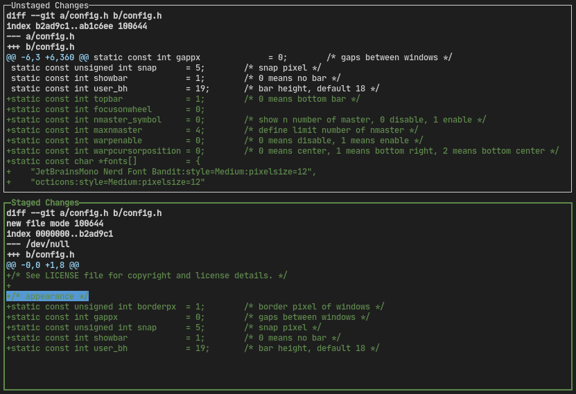The image size is (576, 394).
Task: Click the highlighted '/* appearance */' line
Action: tap(47, 296)
